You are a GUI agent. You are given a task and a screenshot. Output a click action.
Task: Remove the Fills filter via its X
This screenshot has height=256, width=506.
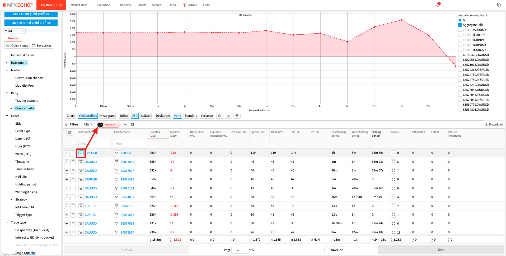pyautogui.click(x=91, y=124)
